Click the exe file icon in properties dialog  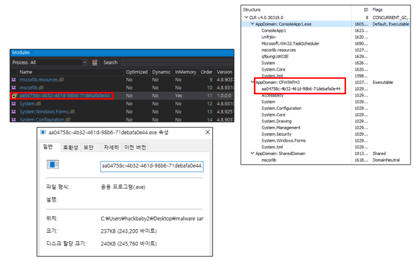[x=53, y=165]
